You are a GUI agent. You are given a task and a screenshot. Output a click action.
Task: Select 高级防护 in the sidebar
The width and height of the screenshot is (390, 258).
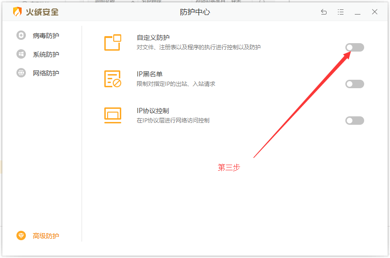pos(46,235)
